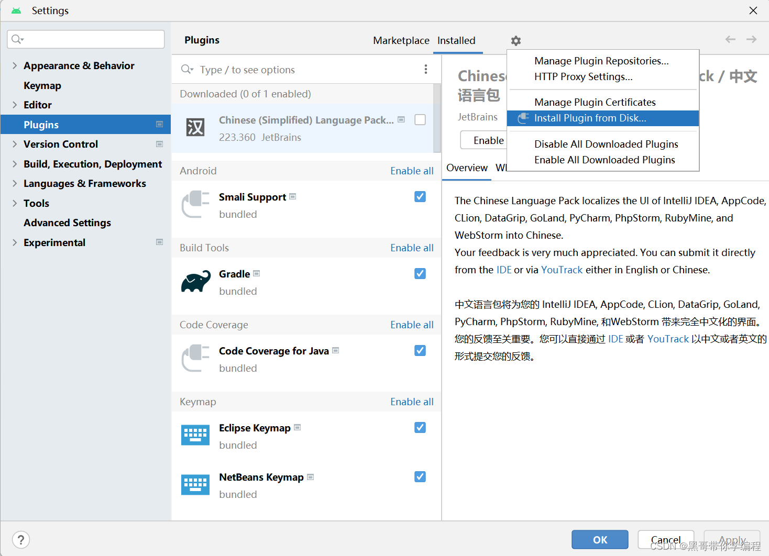Image resolution: width=769 pixels, height=556 pixels.
Task: Select Advanced Settings in the tree
Action: click(x=67, y=223)
